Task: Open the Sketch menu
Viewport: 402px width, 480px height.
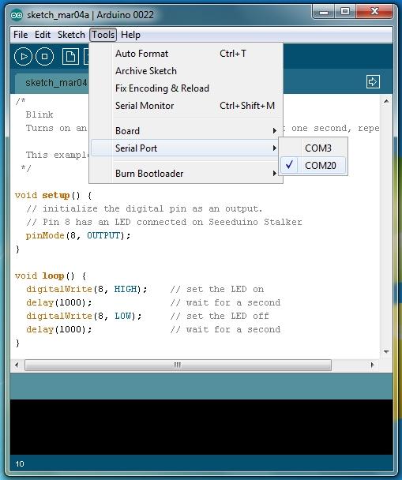Action: 71,35
